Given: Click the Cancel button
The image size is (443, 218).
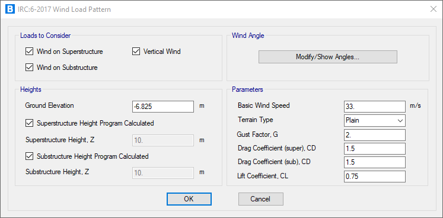Looking at the screenshot, I should (x=260, y=199).
